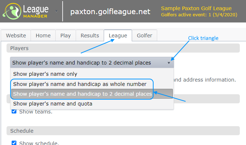Open the Home tab
Screen dimensions: 246x145
(x=43, y=36)
